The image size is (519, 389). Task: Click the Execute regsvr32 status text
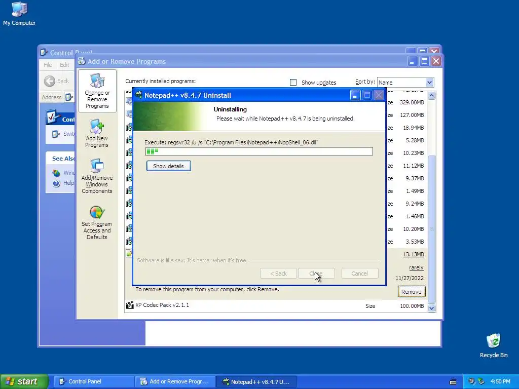tap(231, 142)
